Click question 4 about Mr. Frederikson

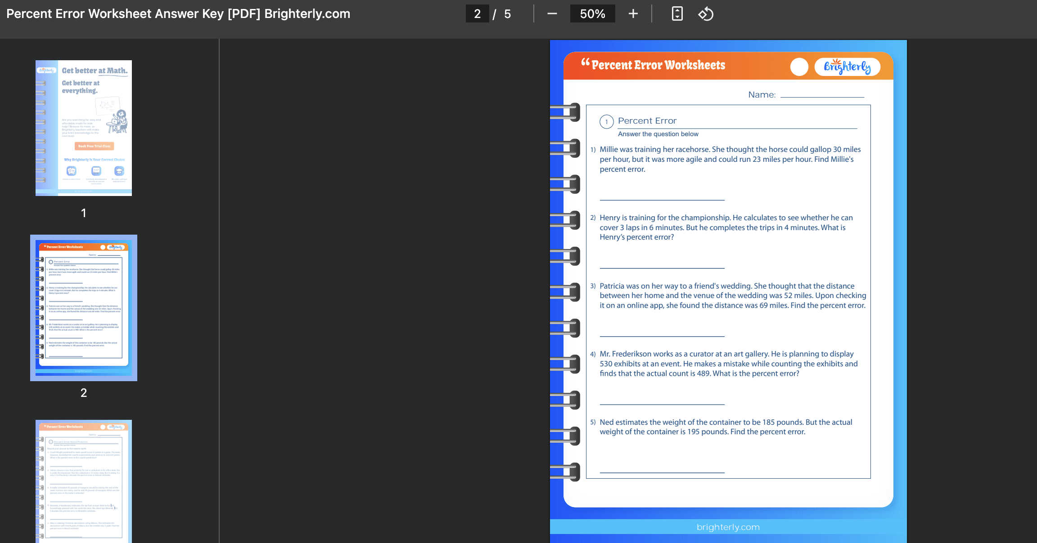pos(728,364)
